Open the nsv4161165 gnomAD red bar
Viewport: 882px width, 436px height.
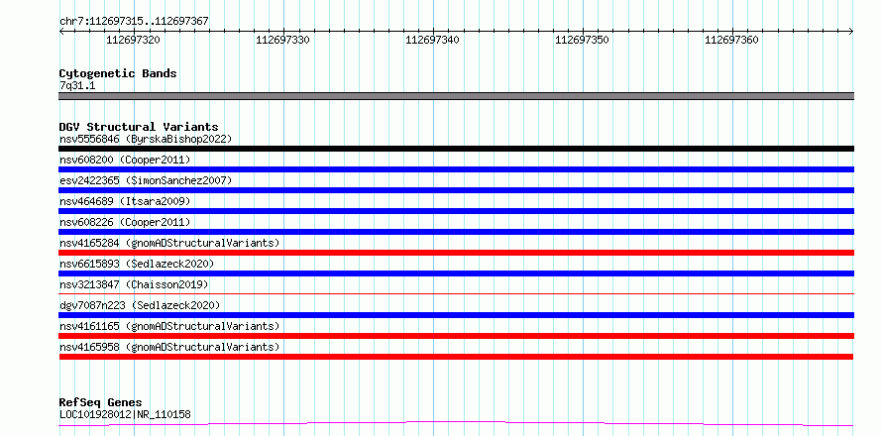(456, 336)
